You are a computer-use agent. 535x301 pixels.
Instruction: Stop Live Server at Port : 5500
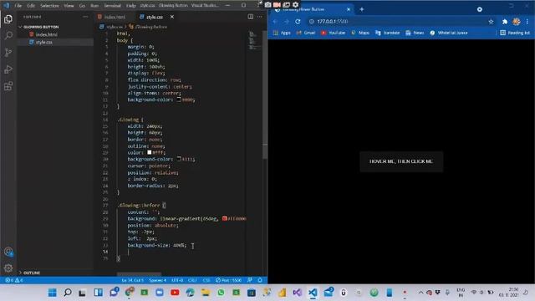click(228, 280)
